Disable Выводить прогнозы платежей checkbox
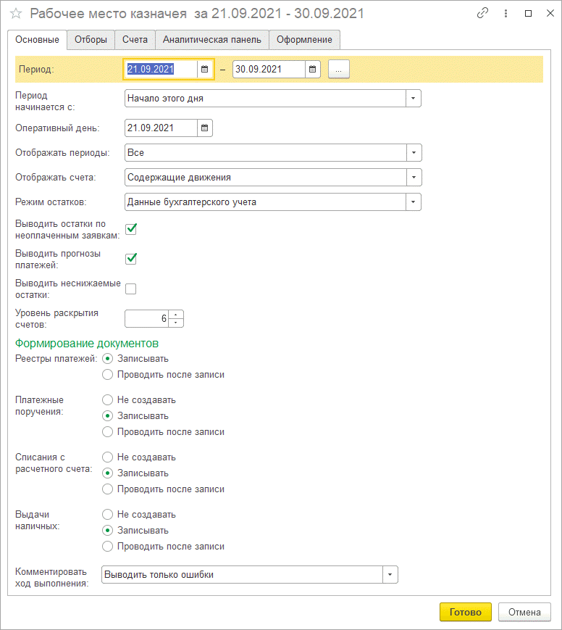Screen dimensions: 562x630 pyautogui.click(x=131, y=259)
